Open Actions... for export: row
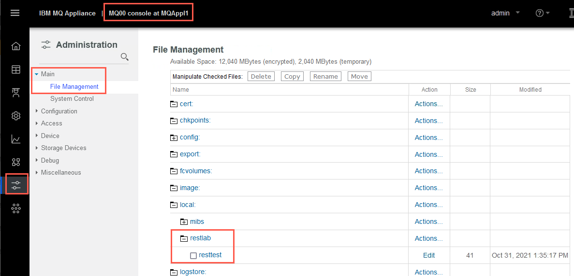 click(428, 154)
